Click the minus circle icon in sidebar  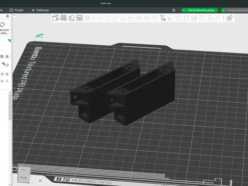7,65
